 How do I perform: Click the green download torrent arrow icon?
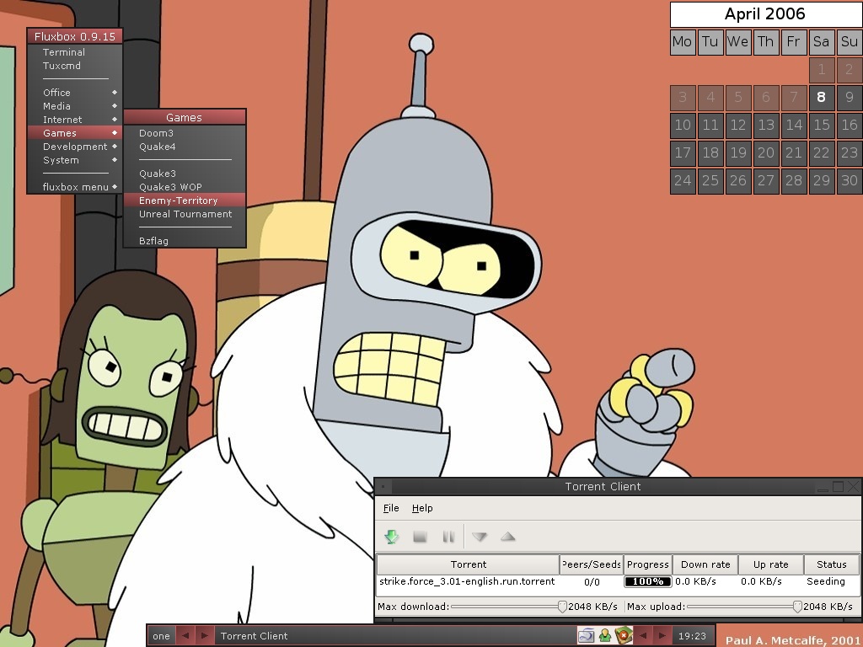pyautogui.click(x=391, y=537)
